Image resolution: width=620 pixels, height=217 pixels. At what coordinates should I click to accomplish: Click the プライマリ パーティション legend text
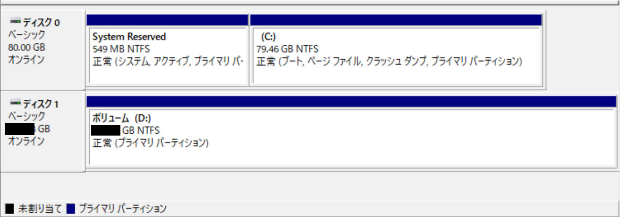coord(122,208)
